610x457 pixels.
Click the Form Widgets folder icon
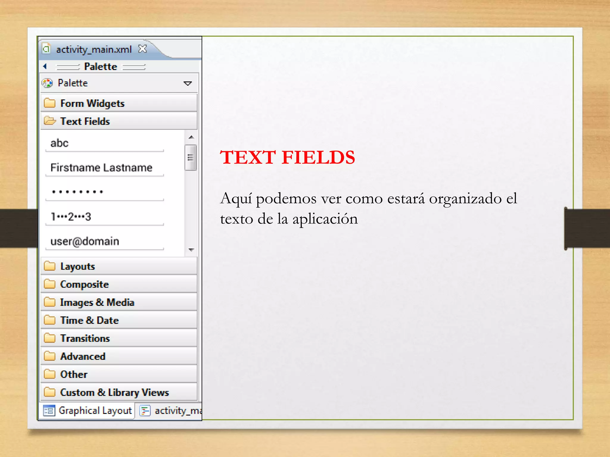pos(49,103)
